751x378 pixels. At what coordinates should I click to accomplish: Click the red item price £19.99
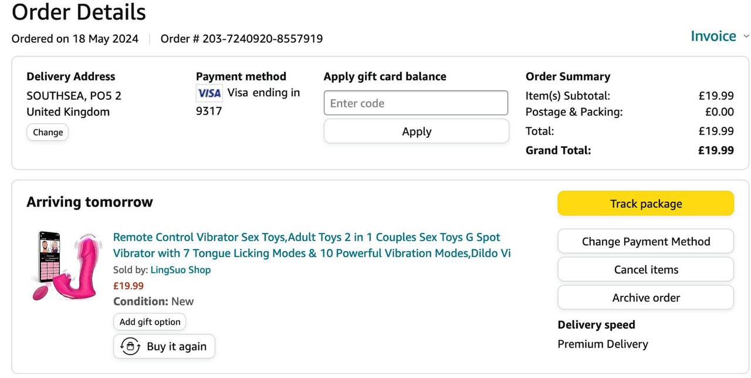128,286
